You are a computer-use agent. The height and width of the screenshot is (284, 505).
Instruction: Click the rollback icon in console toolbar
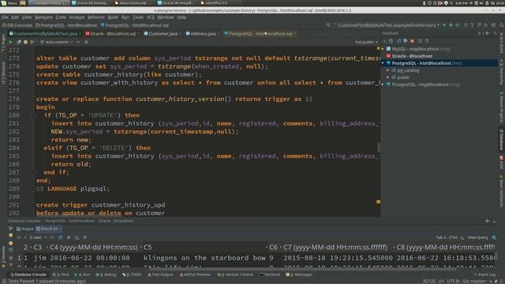tap(78, 42)
